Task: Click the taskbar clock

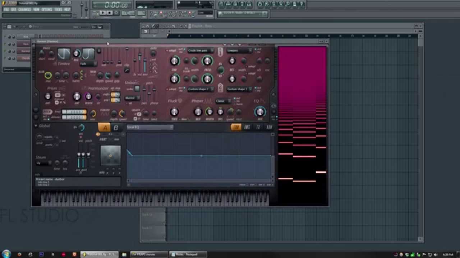Action: [x=447, y=254]
